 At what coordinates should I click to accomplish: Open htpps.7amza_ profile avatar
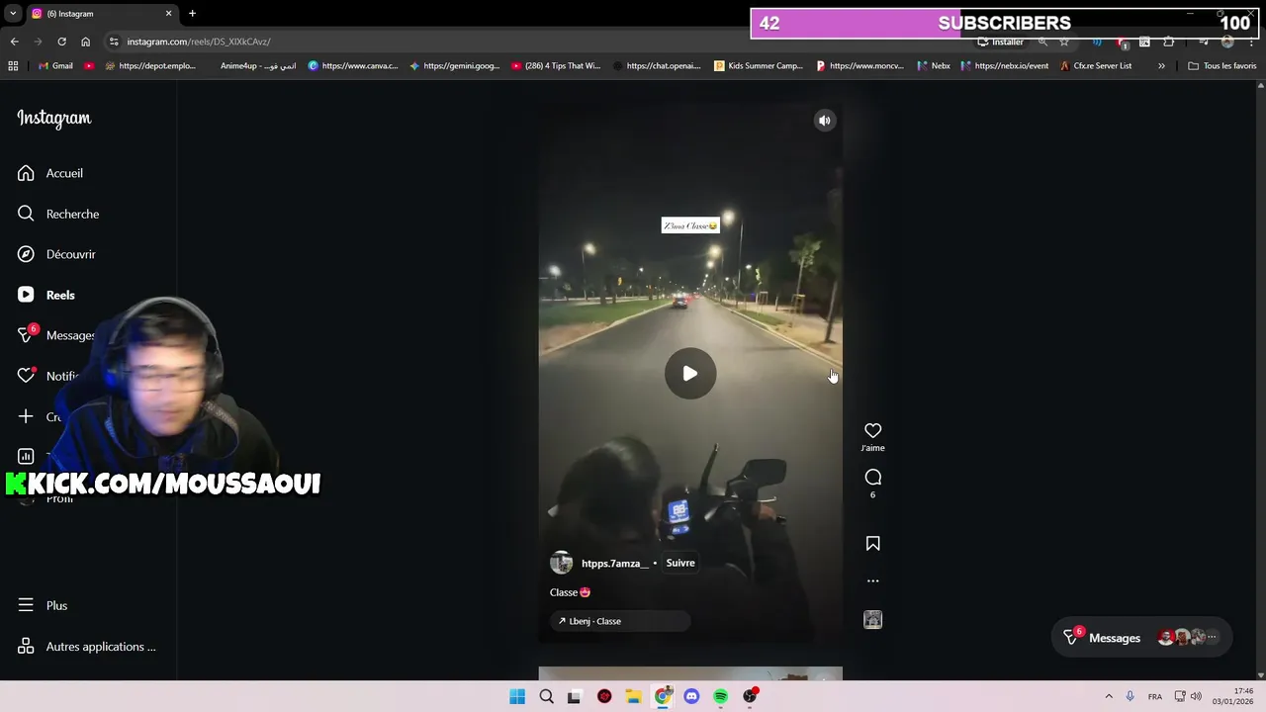point(561,563)
